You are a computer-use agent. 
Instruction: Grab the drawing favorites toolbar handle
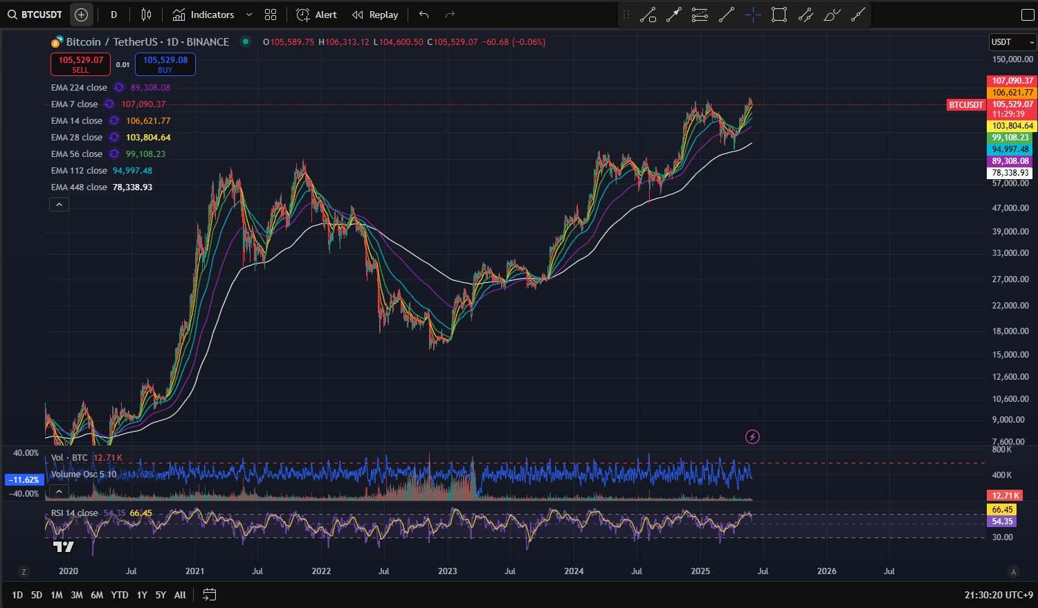click(626, 15)
